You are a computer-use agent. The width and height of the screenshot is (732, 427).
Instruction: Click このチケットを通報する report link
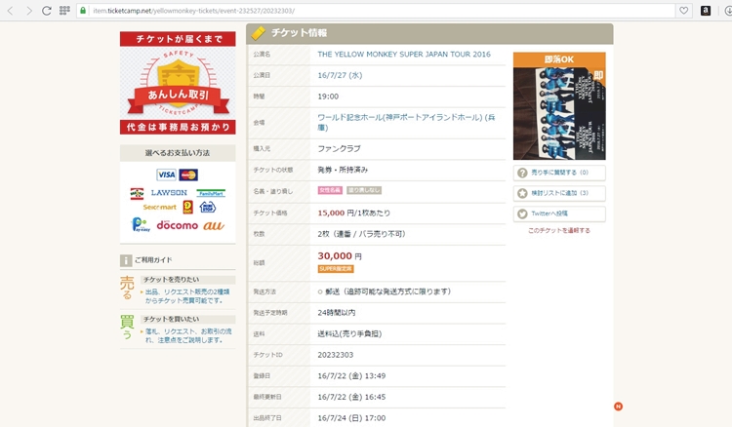[x=559, y=230]
